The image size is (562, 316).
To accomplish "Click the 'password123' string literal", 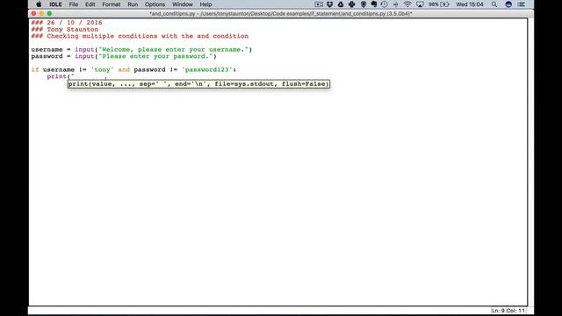I will [207, 69].
